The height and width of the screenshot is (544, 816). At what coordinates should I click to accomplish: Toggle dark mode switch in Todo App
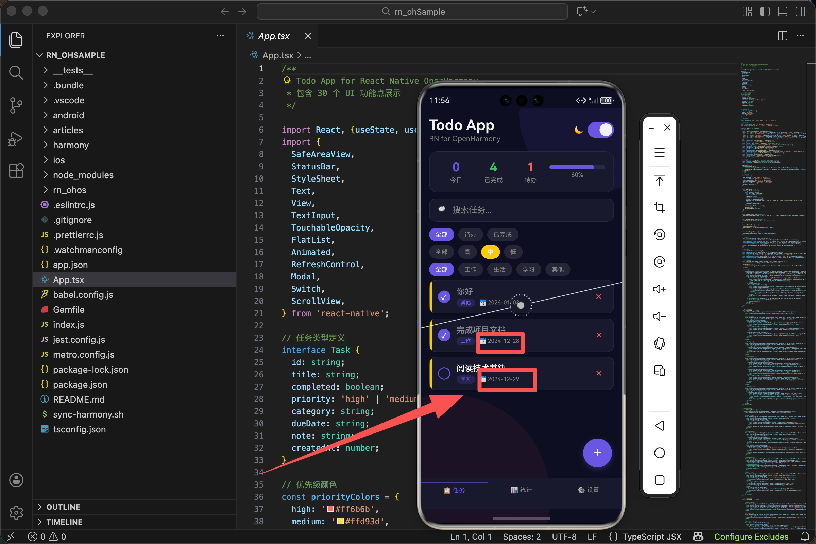click(600, 130)
